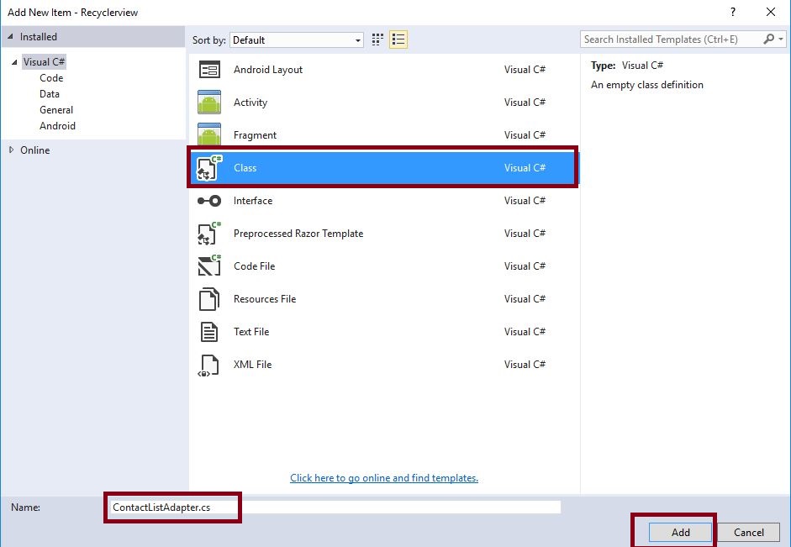
Task: Click the Text File icon
Action: (209, 332)
